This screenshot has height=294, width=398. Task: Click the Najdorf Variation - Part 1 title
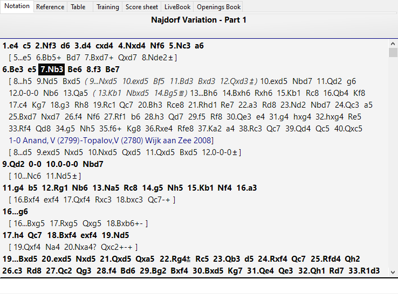click(x=199, y=20)
